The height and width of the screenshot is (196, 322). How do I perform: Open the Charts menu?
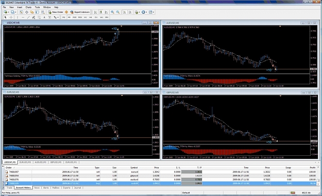[x=28, y=7]
